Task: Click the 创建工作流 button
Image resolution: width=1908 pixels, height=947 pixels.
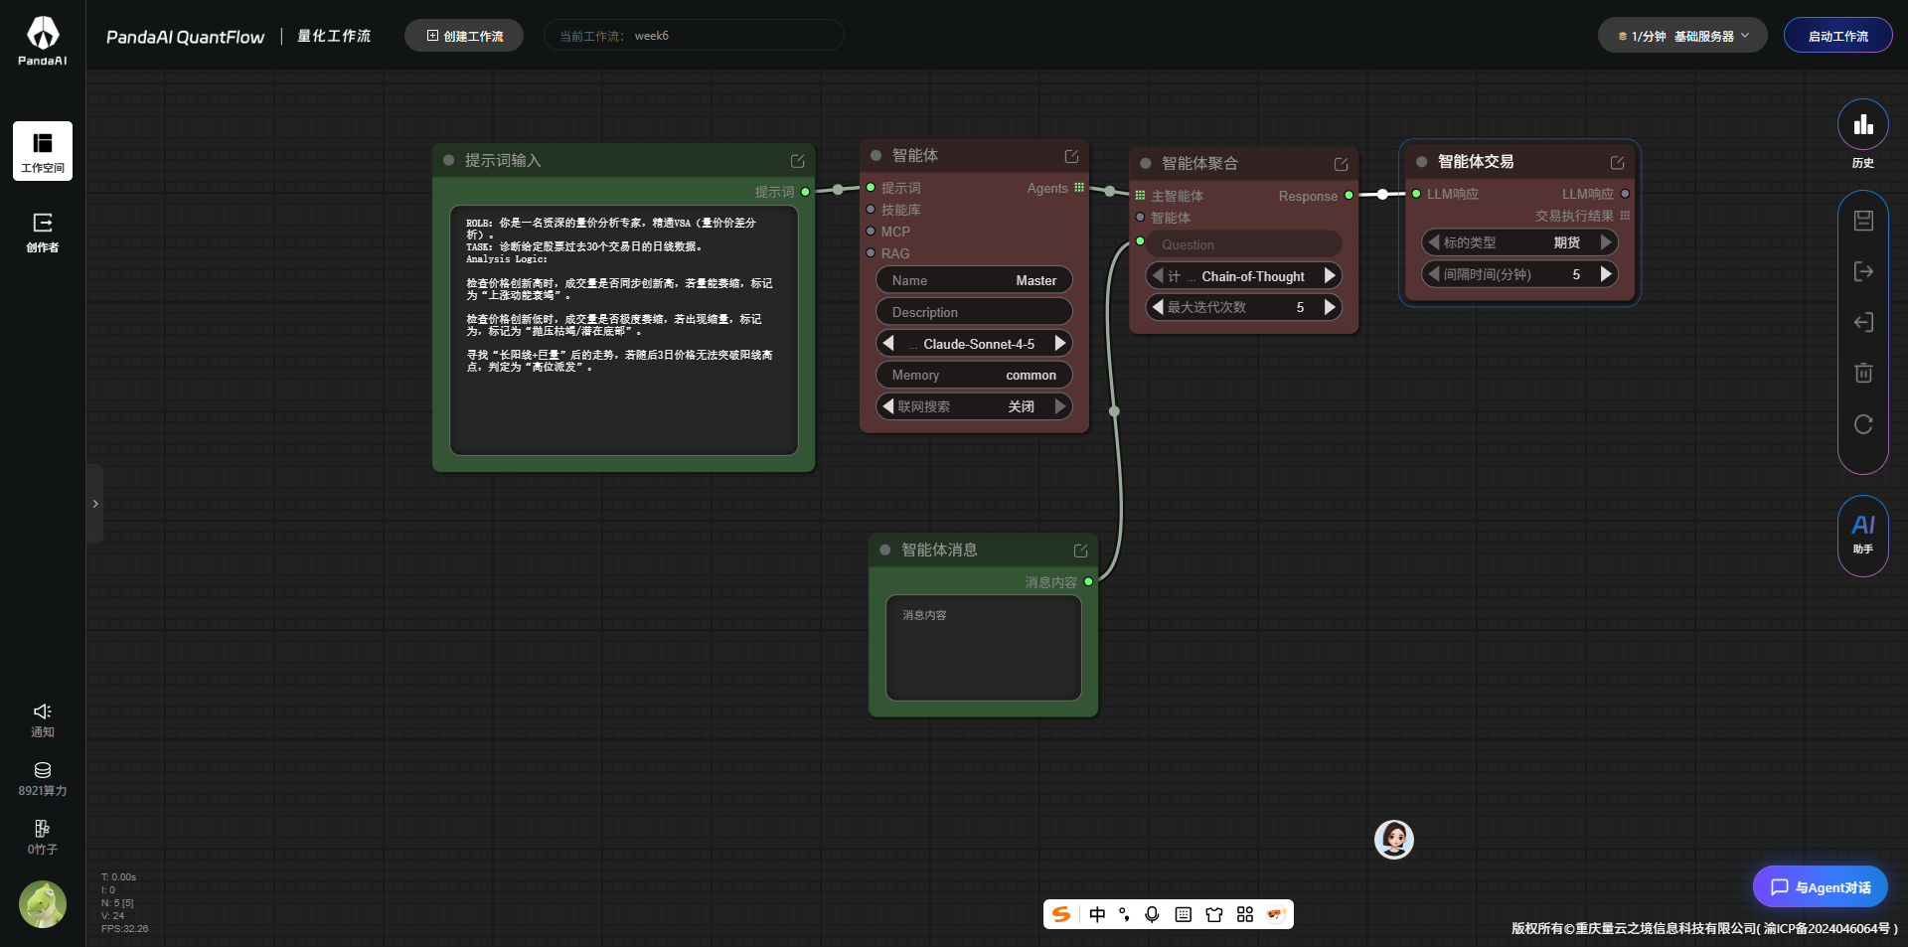Action: [x=464, y=36]
